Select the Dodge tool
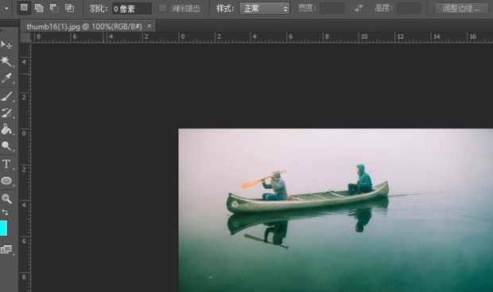493x292 pixels. pyautogui.click(x=6, y=146)
